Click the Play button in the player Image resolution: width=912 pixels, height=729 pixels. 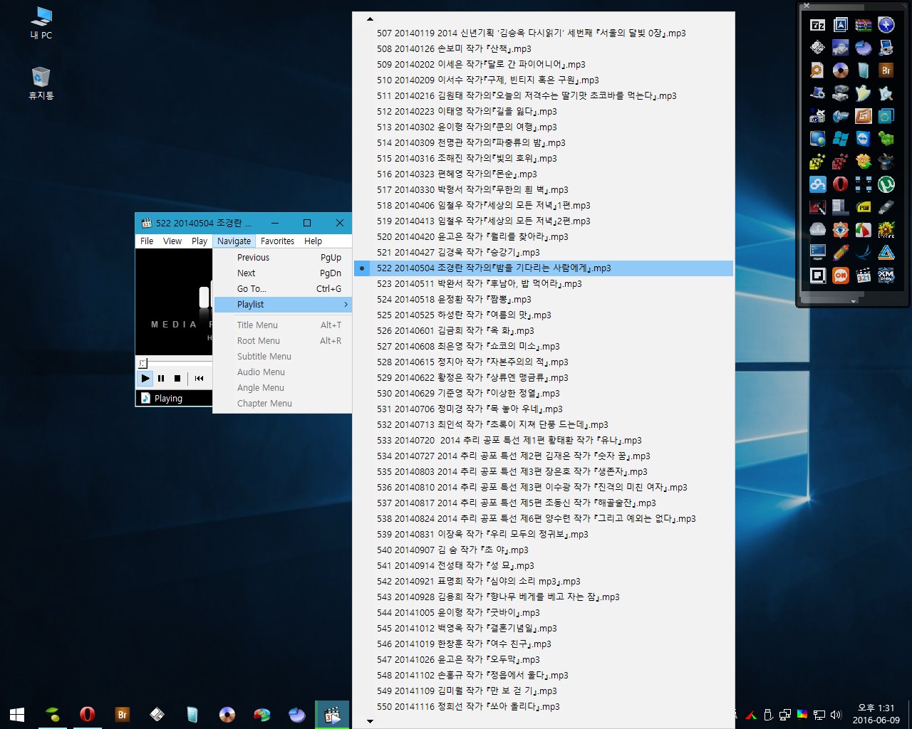coord(145,378)
